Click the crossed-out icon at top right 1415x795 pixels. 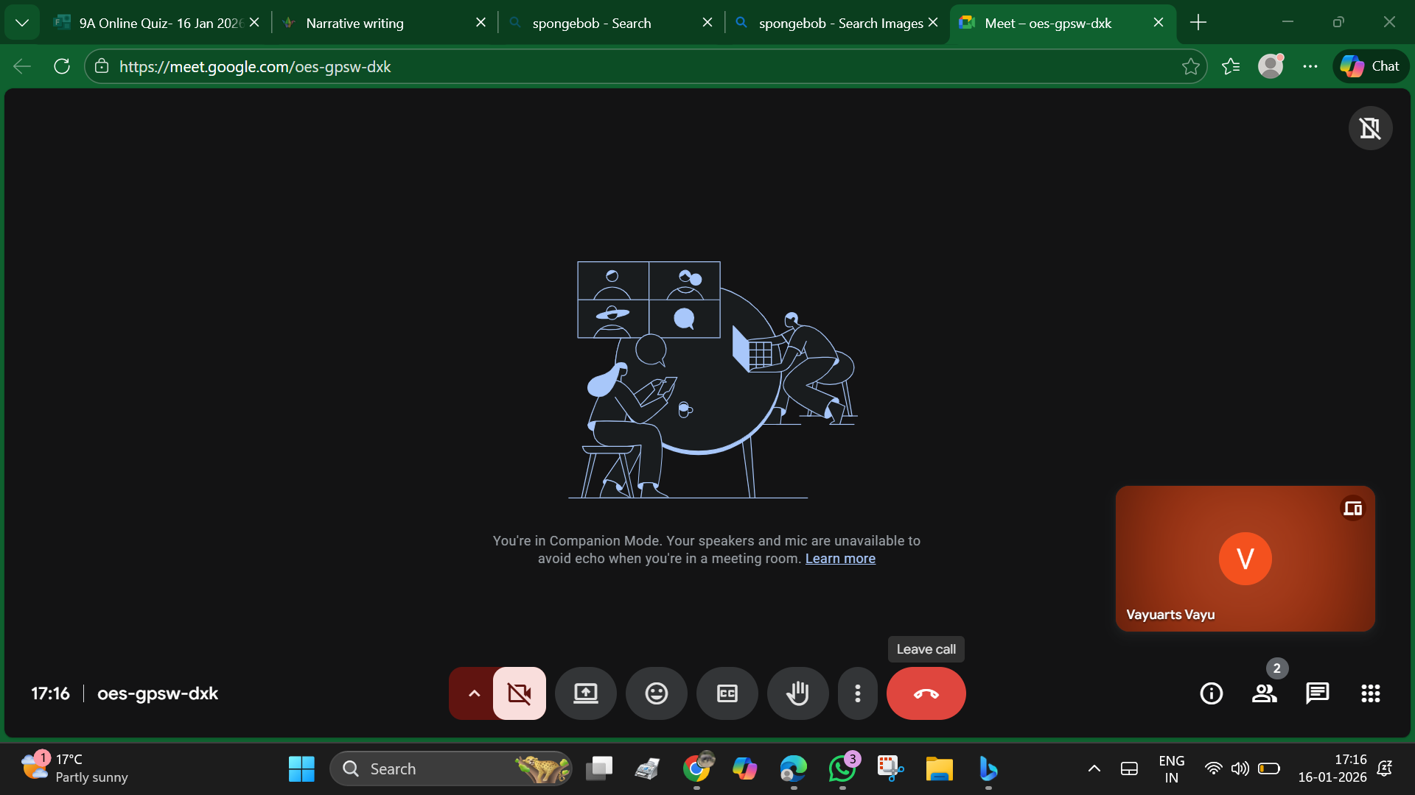pos(1370,128)
